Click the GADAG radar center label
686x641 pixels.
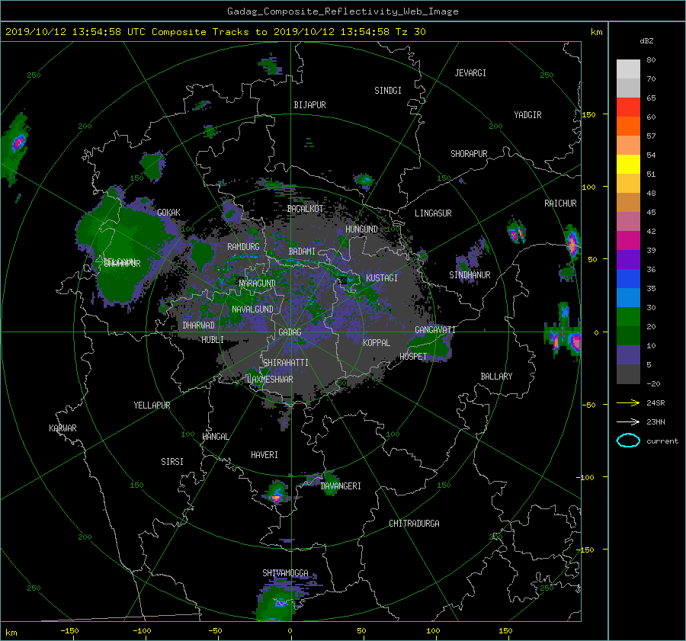(x=290, y=332)
